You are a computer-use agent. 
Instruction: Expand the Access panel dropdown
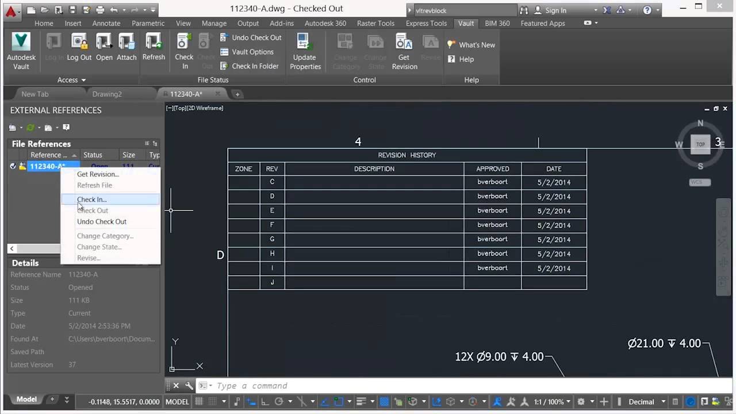click(x=71, y=80)
